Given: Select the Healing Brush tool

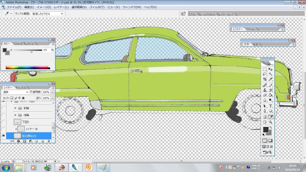Looking at the screenshot, I should 265,85.
